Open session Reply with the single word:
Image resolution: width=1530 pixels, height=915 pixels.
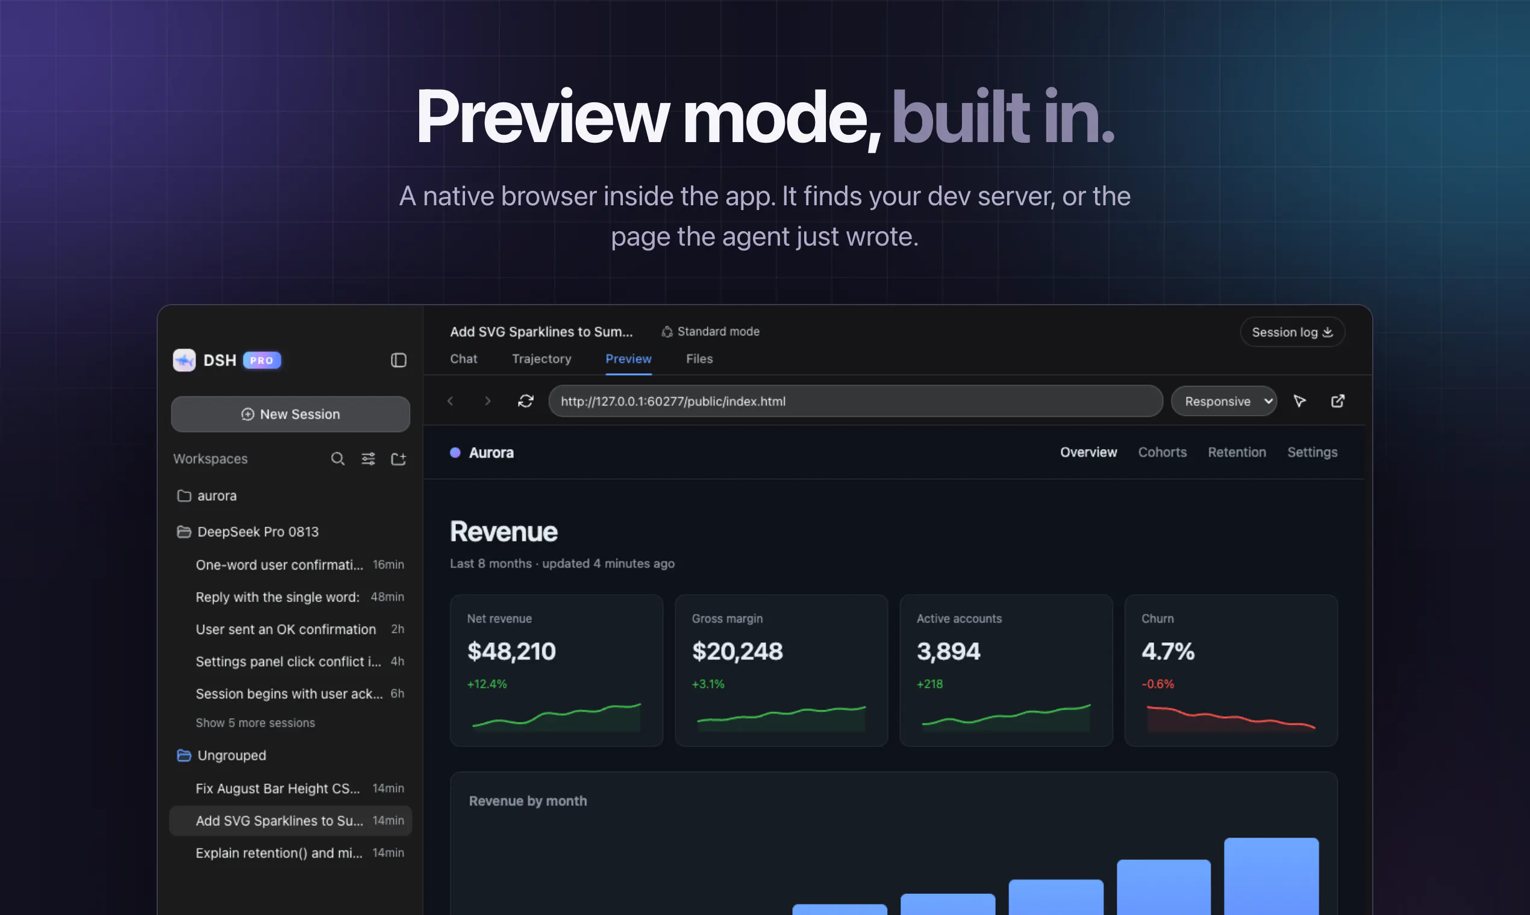tap(290, 597)
